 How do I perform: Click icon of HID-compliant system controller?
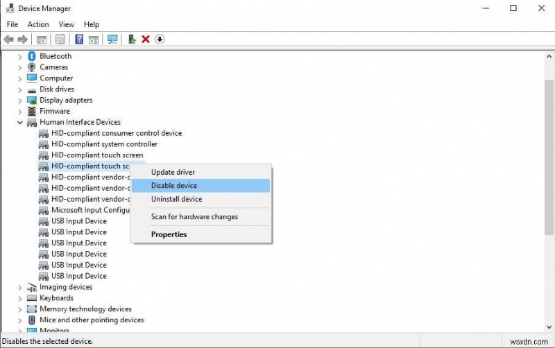point(44,145)
